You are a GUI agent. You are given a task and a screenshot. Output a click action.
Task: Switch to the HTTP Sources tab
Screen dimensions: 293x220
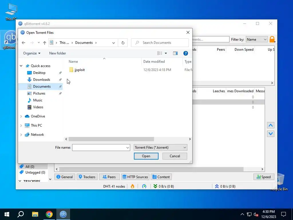coord(135,177)
